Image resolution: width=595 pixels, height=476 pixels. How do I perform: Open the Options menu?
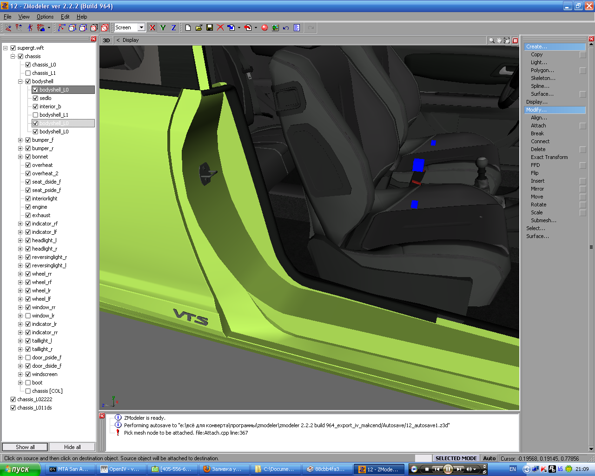coord(45,17)
